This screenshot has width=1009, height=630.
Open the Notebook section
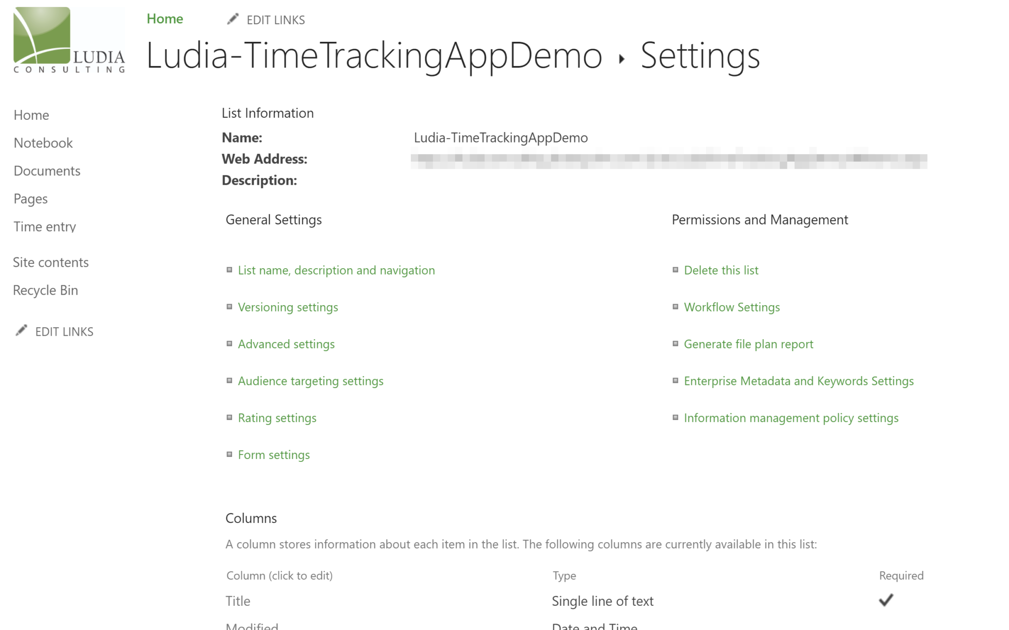pyautogui.click(x=42, y=142)
